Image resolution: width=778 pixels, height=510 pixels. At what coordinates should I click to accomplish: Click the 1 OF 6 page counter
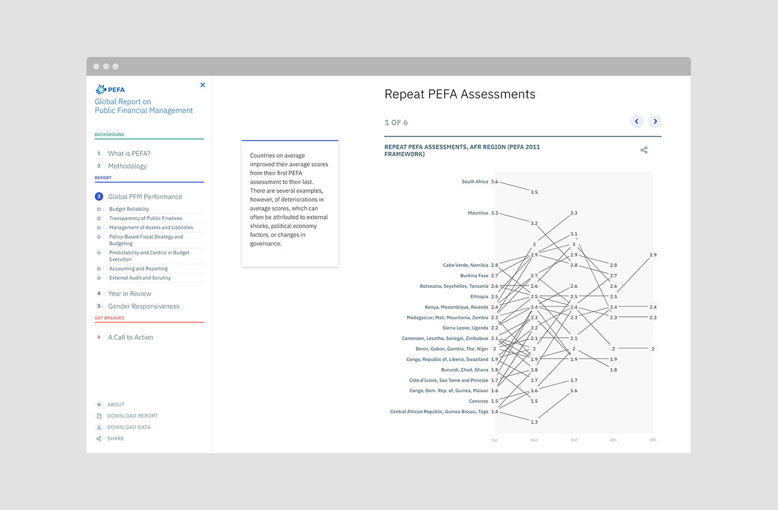click(x=396, y=122)
